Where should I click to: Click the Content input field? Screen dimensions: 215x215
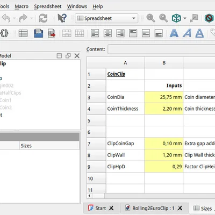[x=161, y=49]
